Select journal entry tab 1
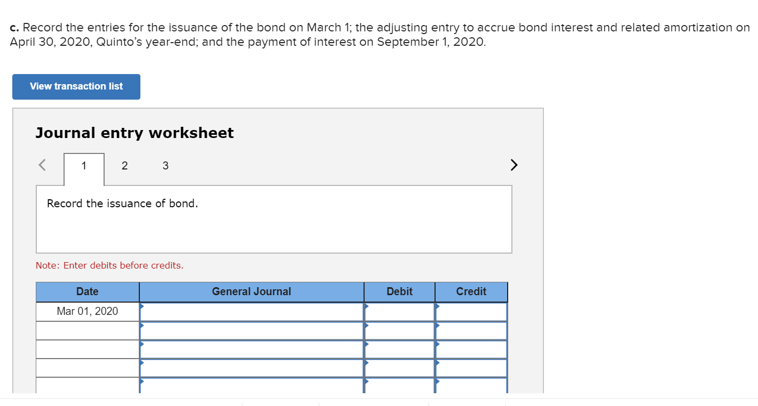Viewport: 758px width, 406px height. [83, 165]
